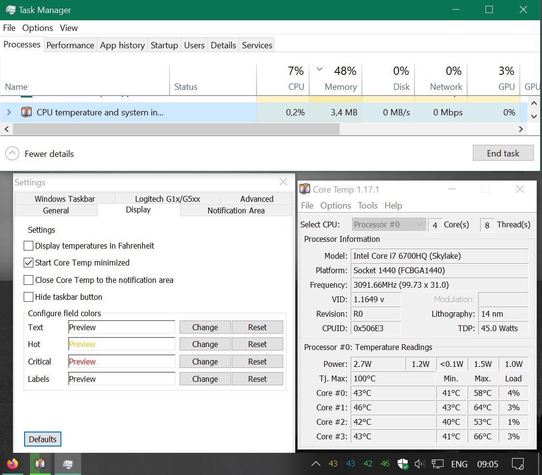Uncheck Start Core Temp minimized
This screenshot has height=475, width=542.
point(29,263)
